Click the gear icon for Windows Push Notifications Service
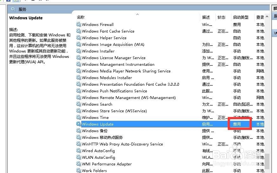Viewport: 277px width, 173px height. click(x=79, y=91)
